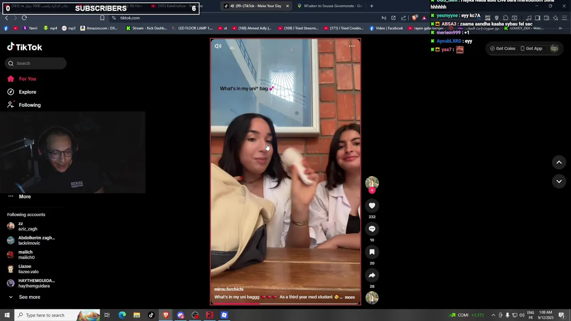Click the Get Coins button

(503, 49)
